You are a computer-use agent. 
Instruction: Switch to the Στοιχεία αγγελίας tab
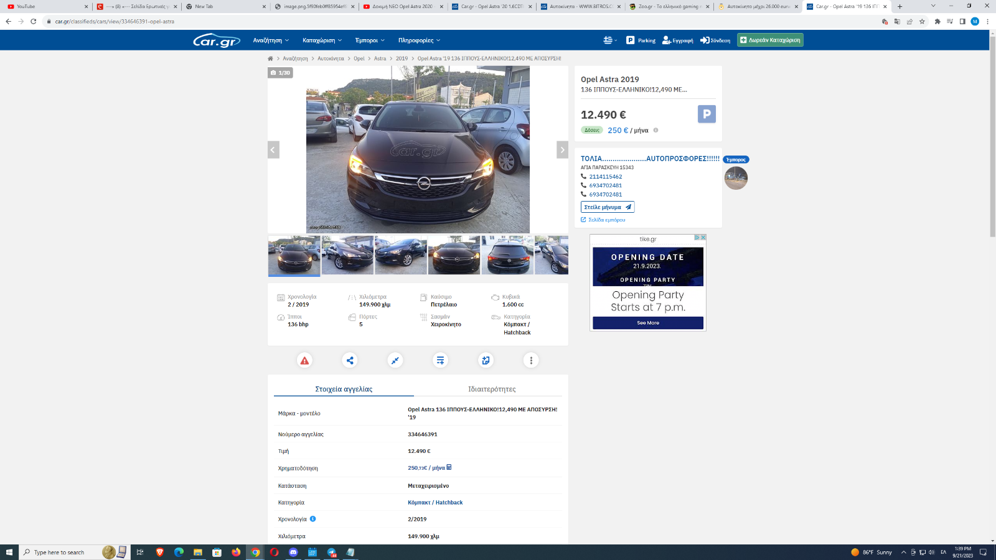tap(344, 389)
